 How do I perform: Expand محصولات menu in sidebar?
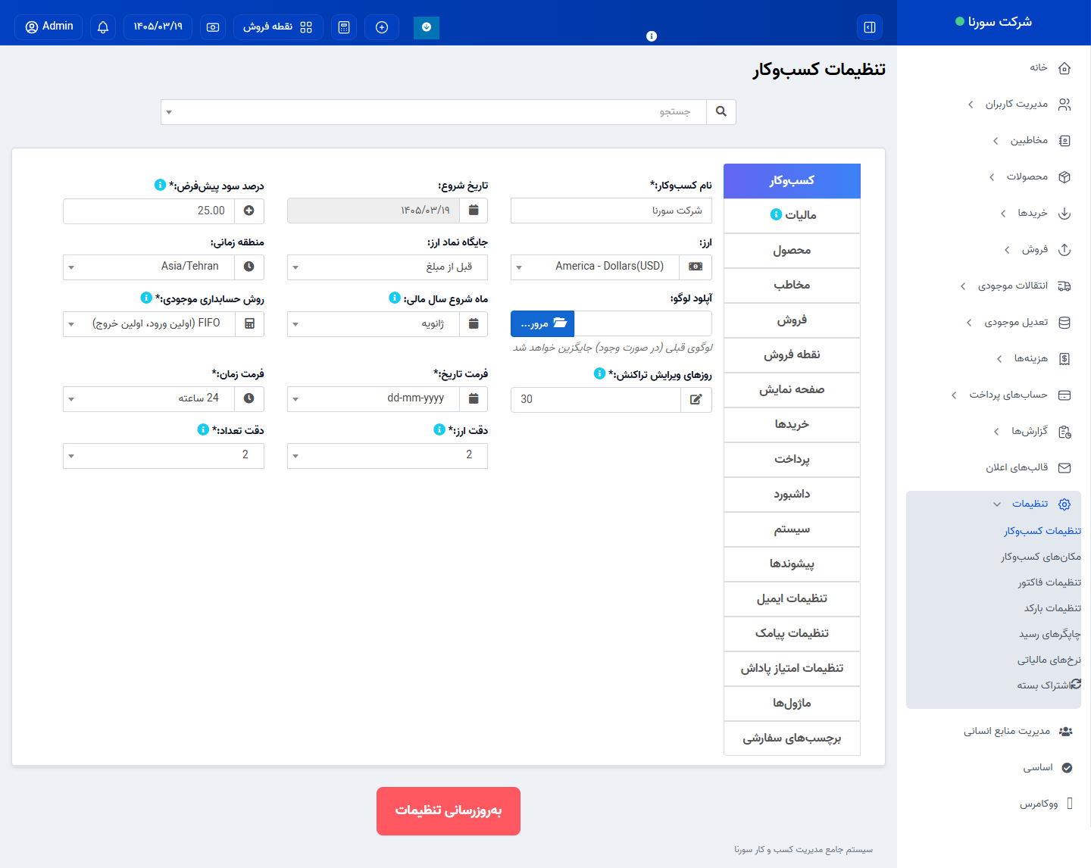(1030, 176)
